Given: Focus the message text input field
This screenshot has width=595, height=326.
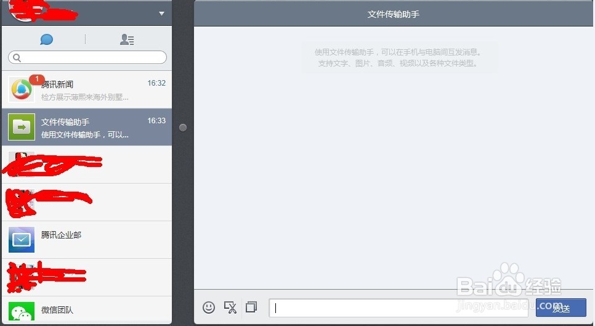Looking at the screenshot, I should tap(399, 308).
